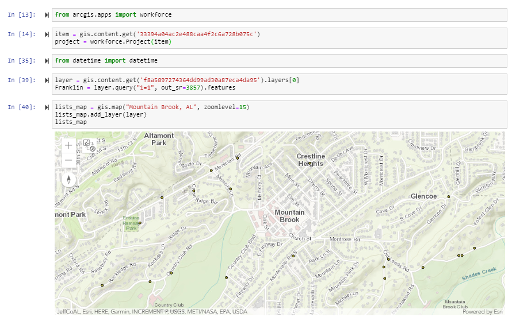Select the In [13] prompt label
This screenshot has height=321, width=512.
(x=21, y=15)
